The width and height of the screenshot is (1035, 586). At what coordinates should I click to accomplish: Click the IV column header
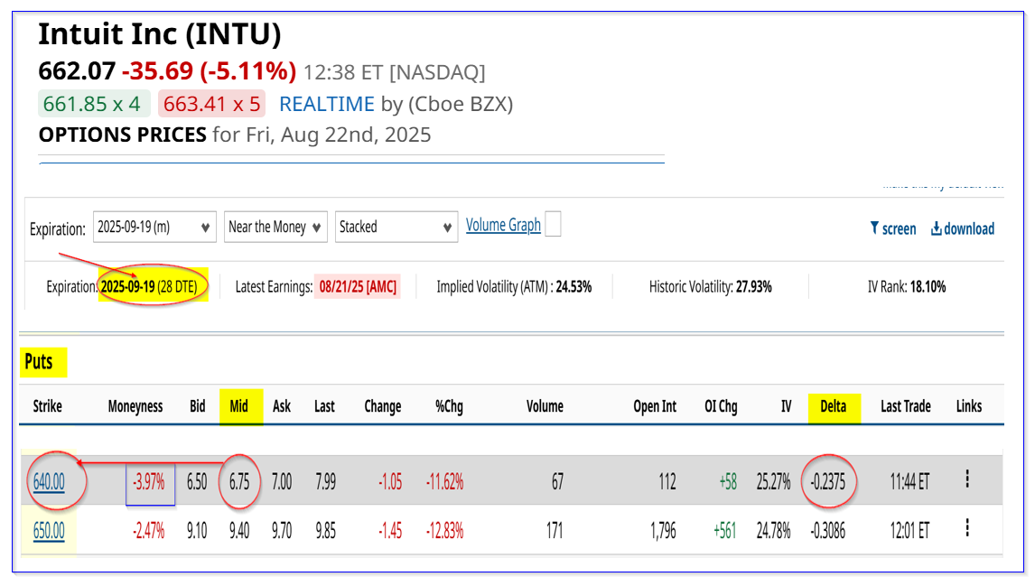click(x=786, y=406)
